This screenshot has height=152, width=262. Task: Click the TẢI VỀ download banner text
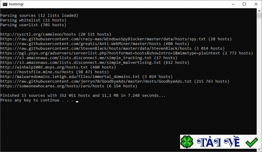(x=218, y=142)
